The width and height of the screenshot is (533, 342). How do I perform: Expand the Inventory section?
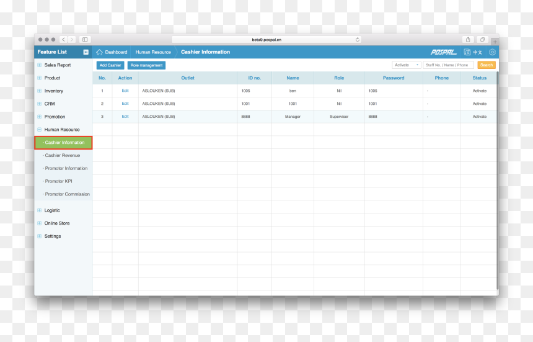click(40, 91)
